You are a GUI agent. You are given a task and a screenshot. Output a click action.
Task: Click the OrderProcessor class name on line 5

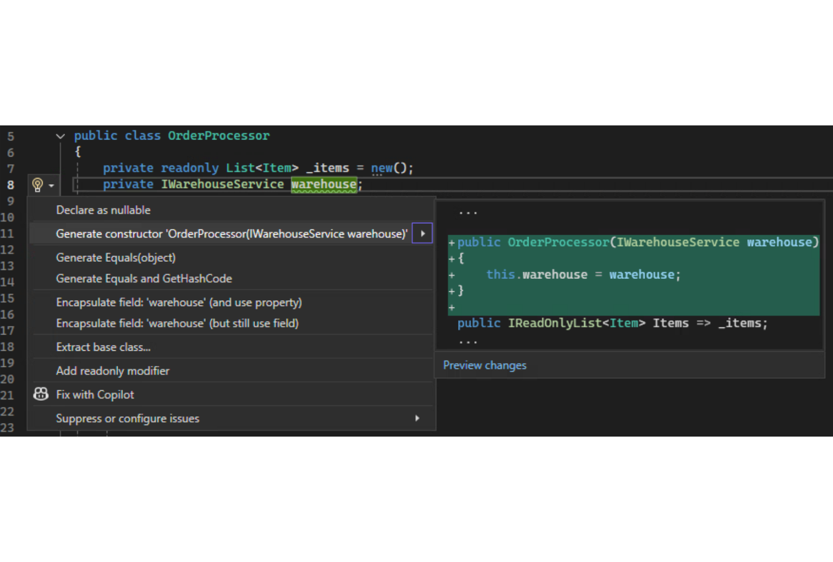click(218, 136)
